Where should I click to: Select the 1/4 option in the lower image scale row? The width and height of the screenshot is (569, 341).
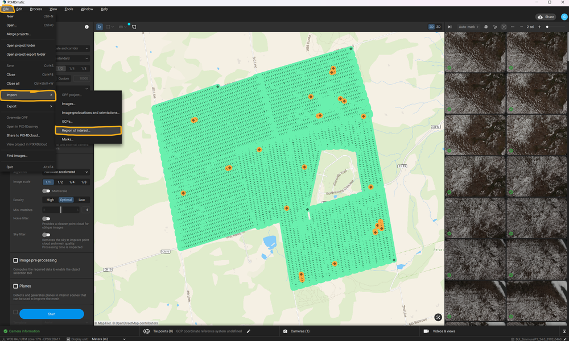coord(72,182)
